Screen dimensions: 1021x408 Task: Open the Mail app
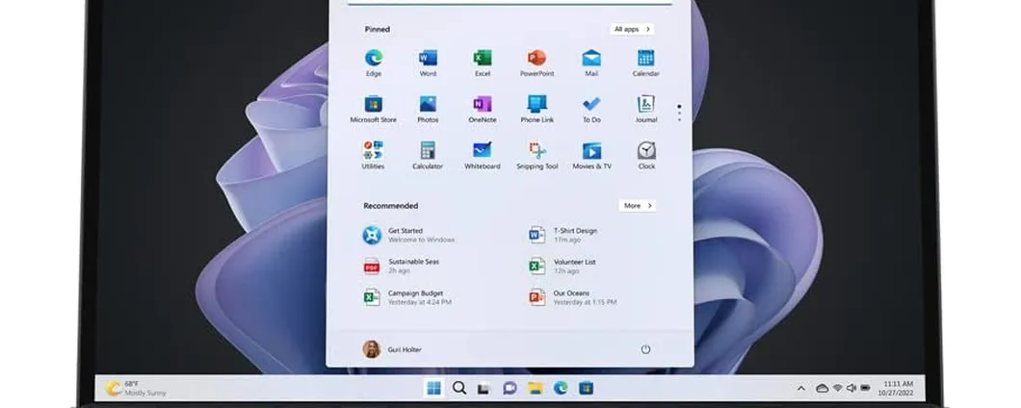tap(591, 64)
